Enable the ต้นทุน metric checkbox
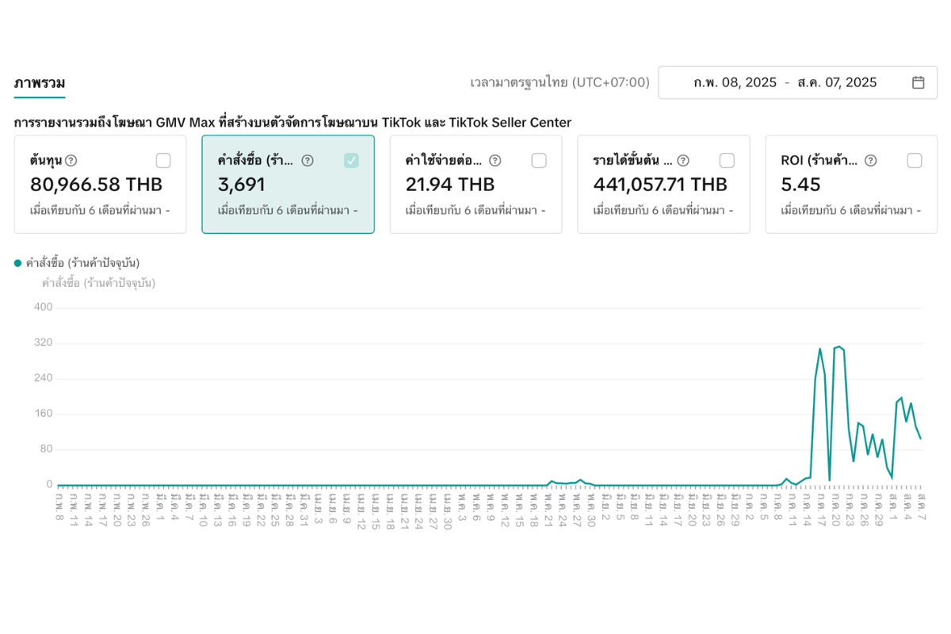Viewport: 951px width, 634px height. (x=163, y=161)
